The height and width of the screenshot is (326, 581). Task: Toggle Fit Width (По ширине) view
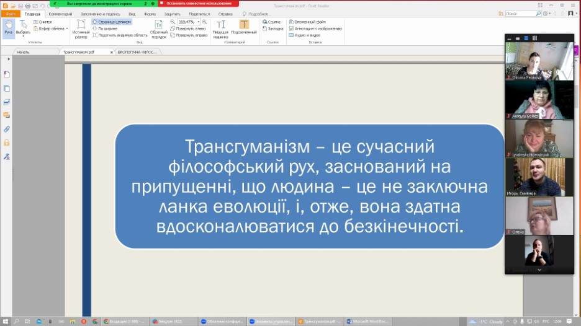108,29
